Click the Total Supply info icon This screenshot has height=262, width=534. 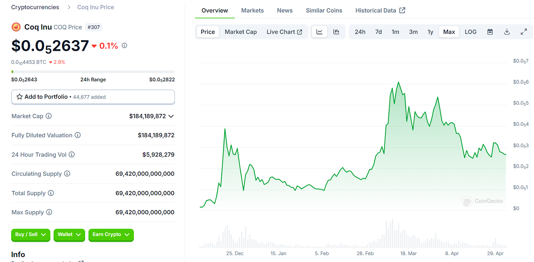[51, 193]
